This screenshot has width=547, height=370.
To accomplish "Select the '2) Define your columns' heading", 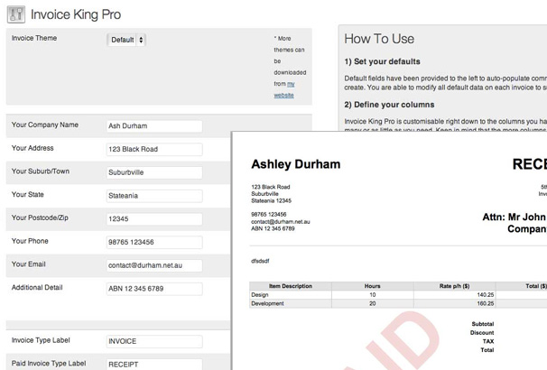I will [389, 105].
